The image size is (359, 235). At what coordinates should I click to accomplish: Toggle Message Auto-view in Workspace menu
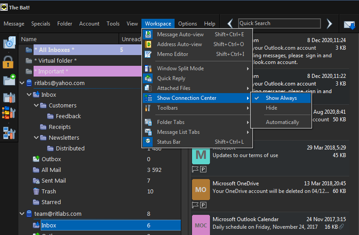point(197,34)
